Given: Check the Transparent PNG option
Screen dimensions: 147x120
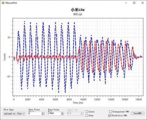Looking at the screenshot, I should 110,112.
